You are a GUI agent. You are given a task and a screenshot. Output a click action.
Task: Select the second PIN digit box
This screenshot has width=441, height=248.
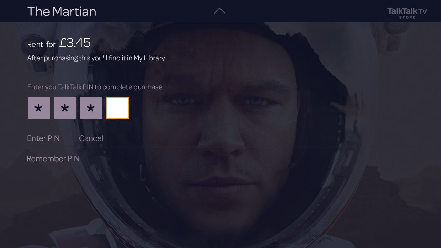(65, 108)
